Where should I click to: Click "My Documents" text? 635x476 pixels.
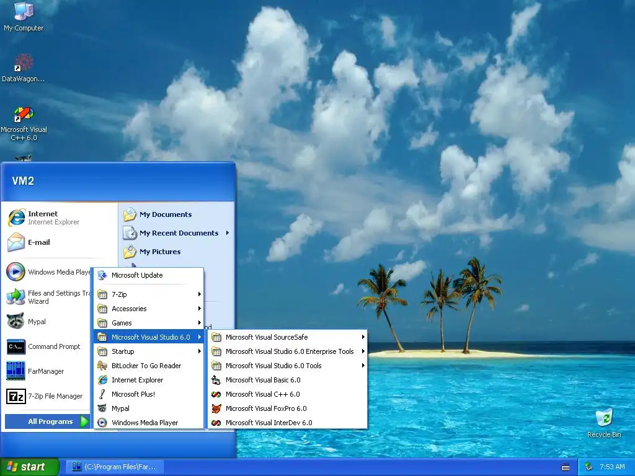(166, 214)
